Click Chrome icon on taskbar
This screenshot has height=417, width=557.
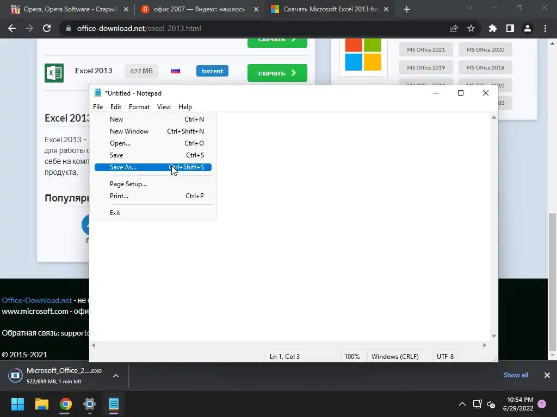[x=65, y=404]
